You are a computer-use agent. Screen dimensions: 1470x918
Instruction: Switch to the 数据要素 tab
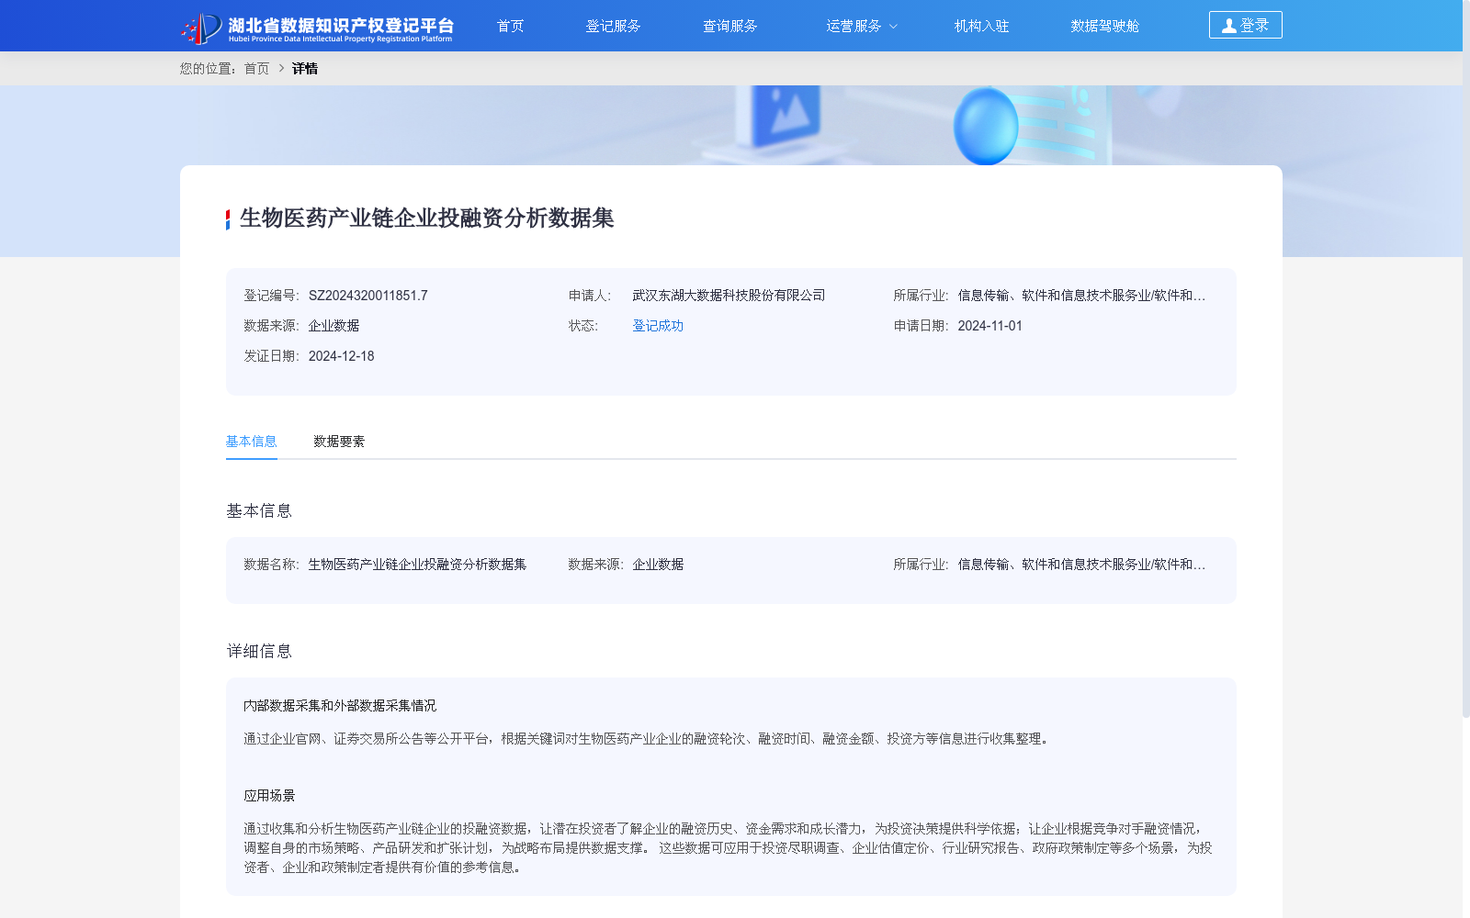click(339, 442)
